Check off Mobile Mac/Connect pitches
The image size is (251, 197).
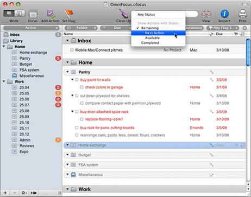click(x=72, y=50)
